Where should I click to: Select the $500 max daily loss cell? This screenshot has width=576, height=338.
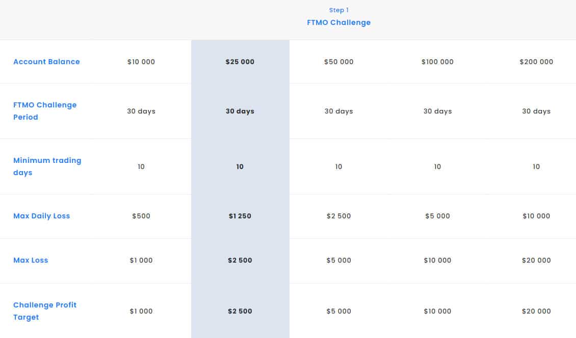pyautogui.click(x=141, y=216)
